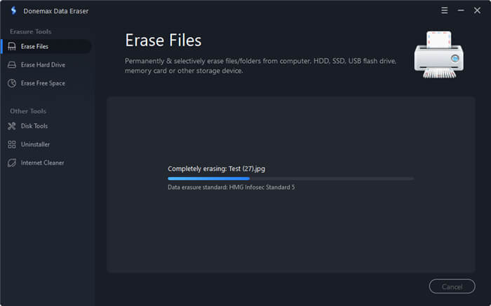
Task: Click the Uninstaller grid icon
Action: (12, 144)
